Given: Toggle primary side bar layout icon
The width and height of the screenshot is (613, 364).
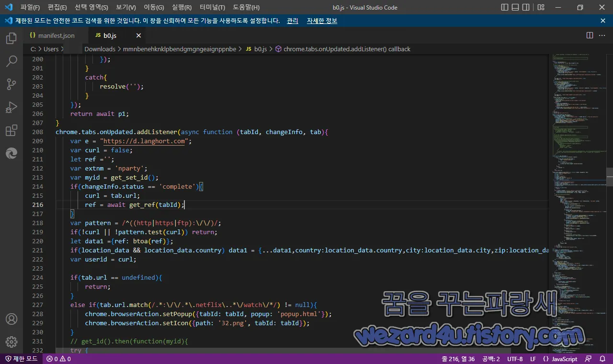Looking at the screenshot, I should pos(504,7).
